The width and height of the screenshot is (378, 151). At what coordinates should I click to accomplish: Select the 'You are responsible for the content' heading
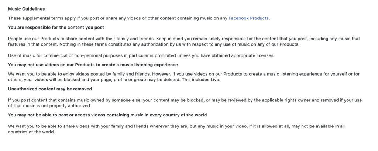pos(56,28)
